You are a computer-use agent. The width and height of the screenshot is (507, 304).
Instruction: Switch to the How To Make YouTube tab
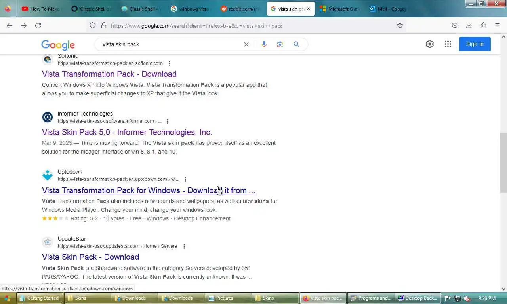(x=41, y=9)
